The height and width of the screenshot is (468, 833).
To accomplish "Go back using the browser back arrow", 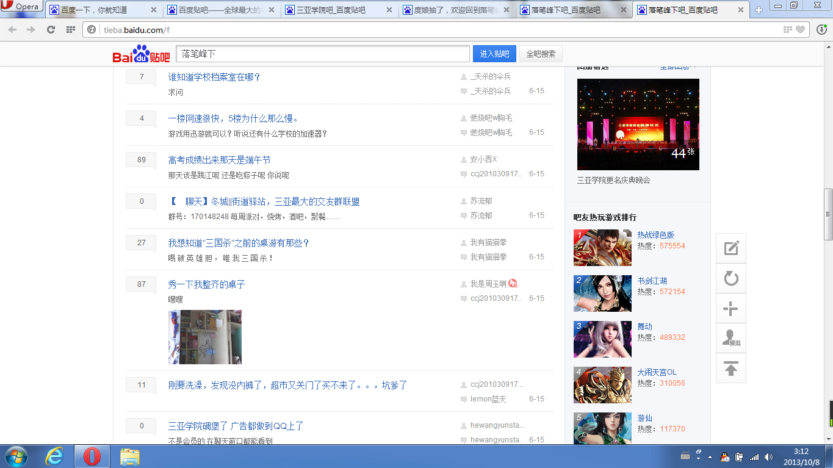I will (12, 29).
